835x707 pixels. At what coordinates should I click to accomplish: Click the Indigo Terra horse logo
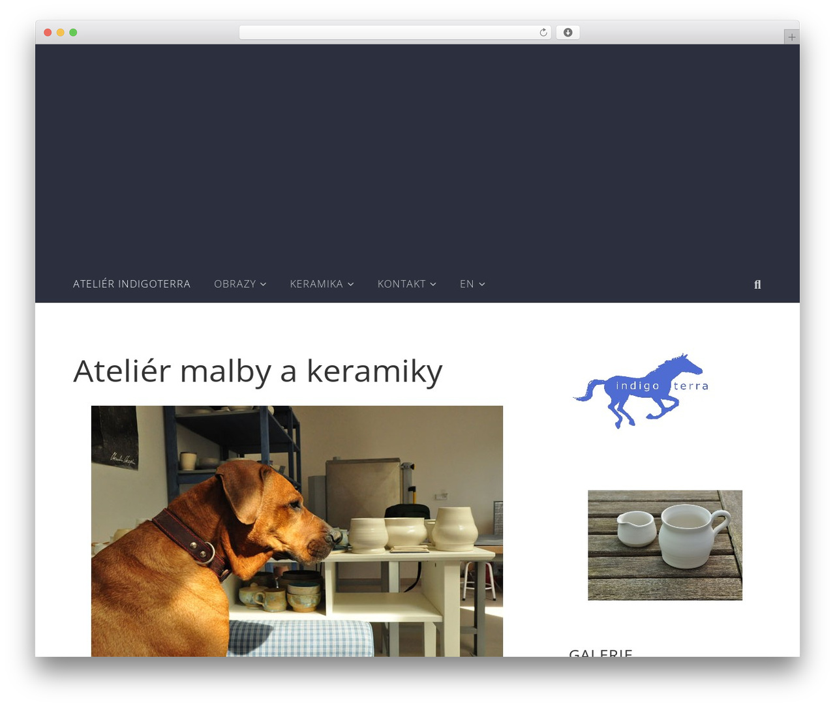click(x=641, y=391)
